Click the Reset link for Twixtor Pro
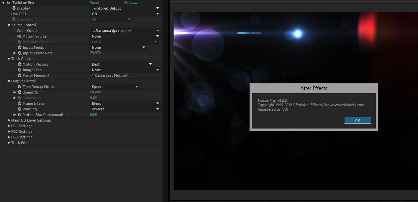This screenshot has width=418, height=202. point(94,3)
